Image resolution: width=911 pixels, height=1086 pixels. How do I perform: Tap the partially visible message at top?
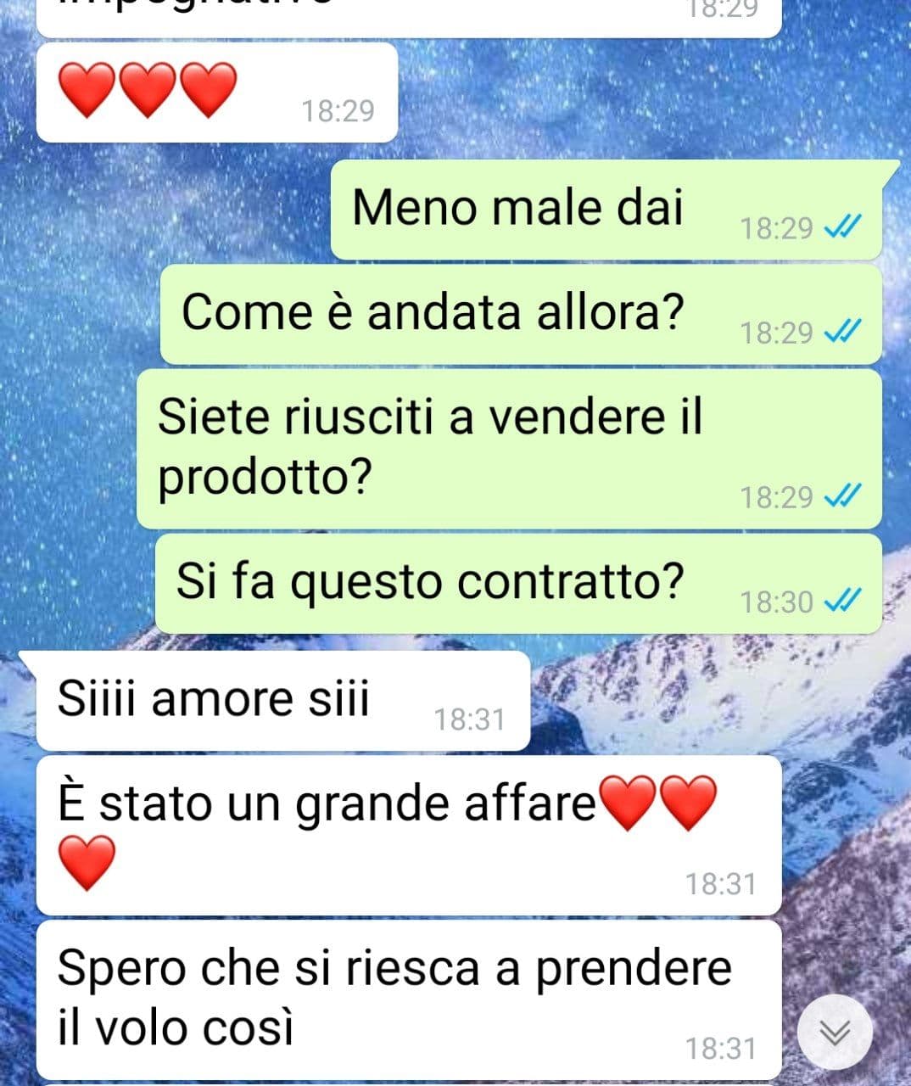coord(408,17)
